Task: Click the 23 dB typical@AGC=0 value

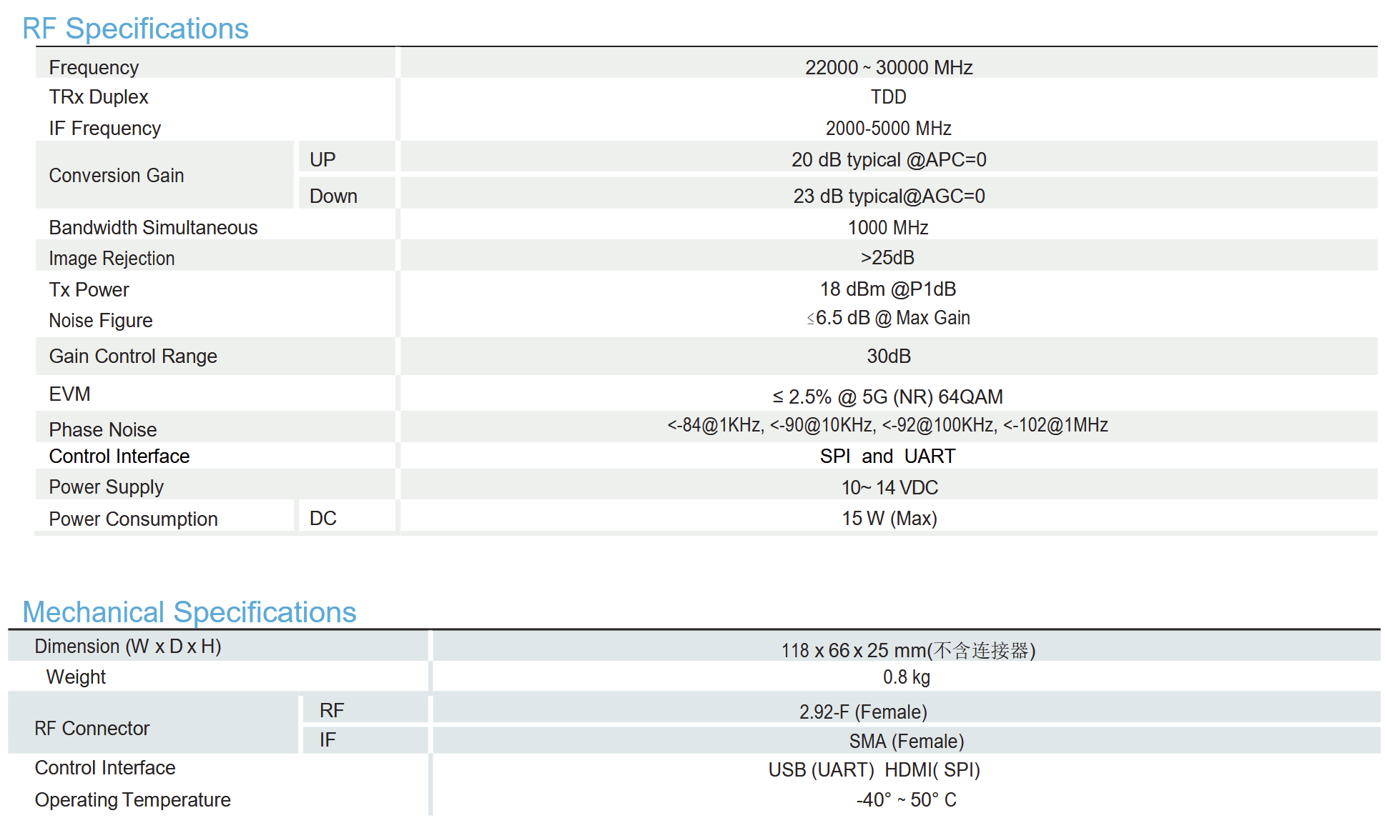Action: pyautogui.click(x=889, y=196)
